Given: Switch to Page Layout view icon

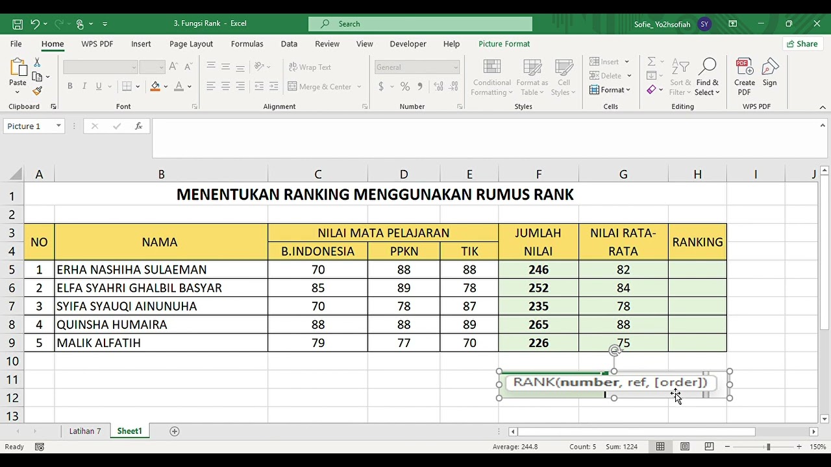Looking at the screenshot, I should (685, 447).
